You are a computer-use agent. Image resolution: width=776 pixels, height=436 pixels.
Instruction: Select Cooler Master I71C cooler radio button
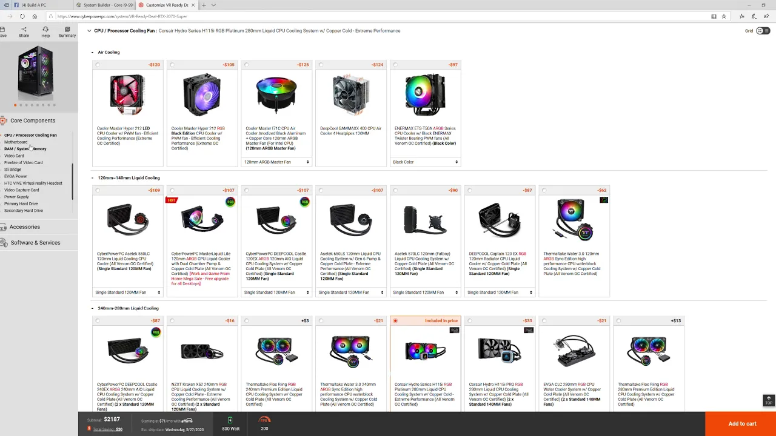pyautogui.click(x=247, y=65)
